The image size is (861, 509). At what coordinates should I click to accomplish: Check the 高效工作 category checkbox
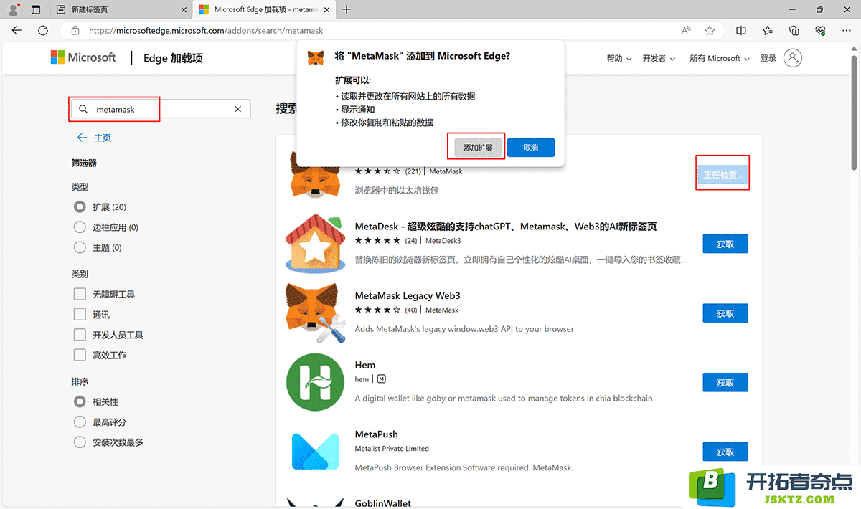click(80, 355)
